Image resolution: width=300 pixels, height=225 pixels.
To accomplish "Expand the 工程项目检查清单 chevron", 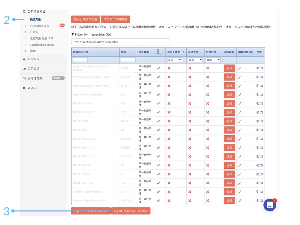I will (26, 38).
